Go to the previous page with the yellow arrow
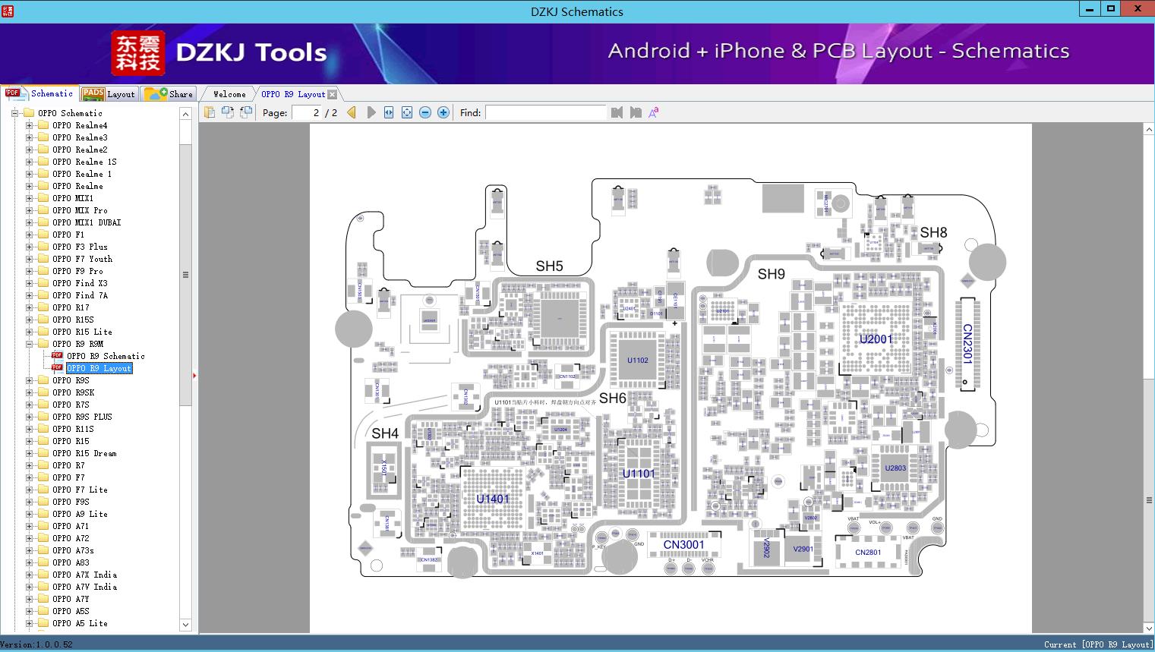This screenshot has width=1155, height=652. [x=352, y=112]
